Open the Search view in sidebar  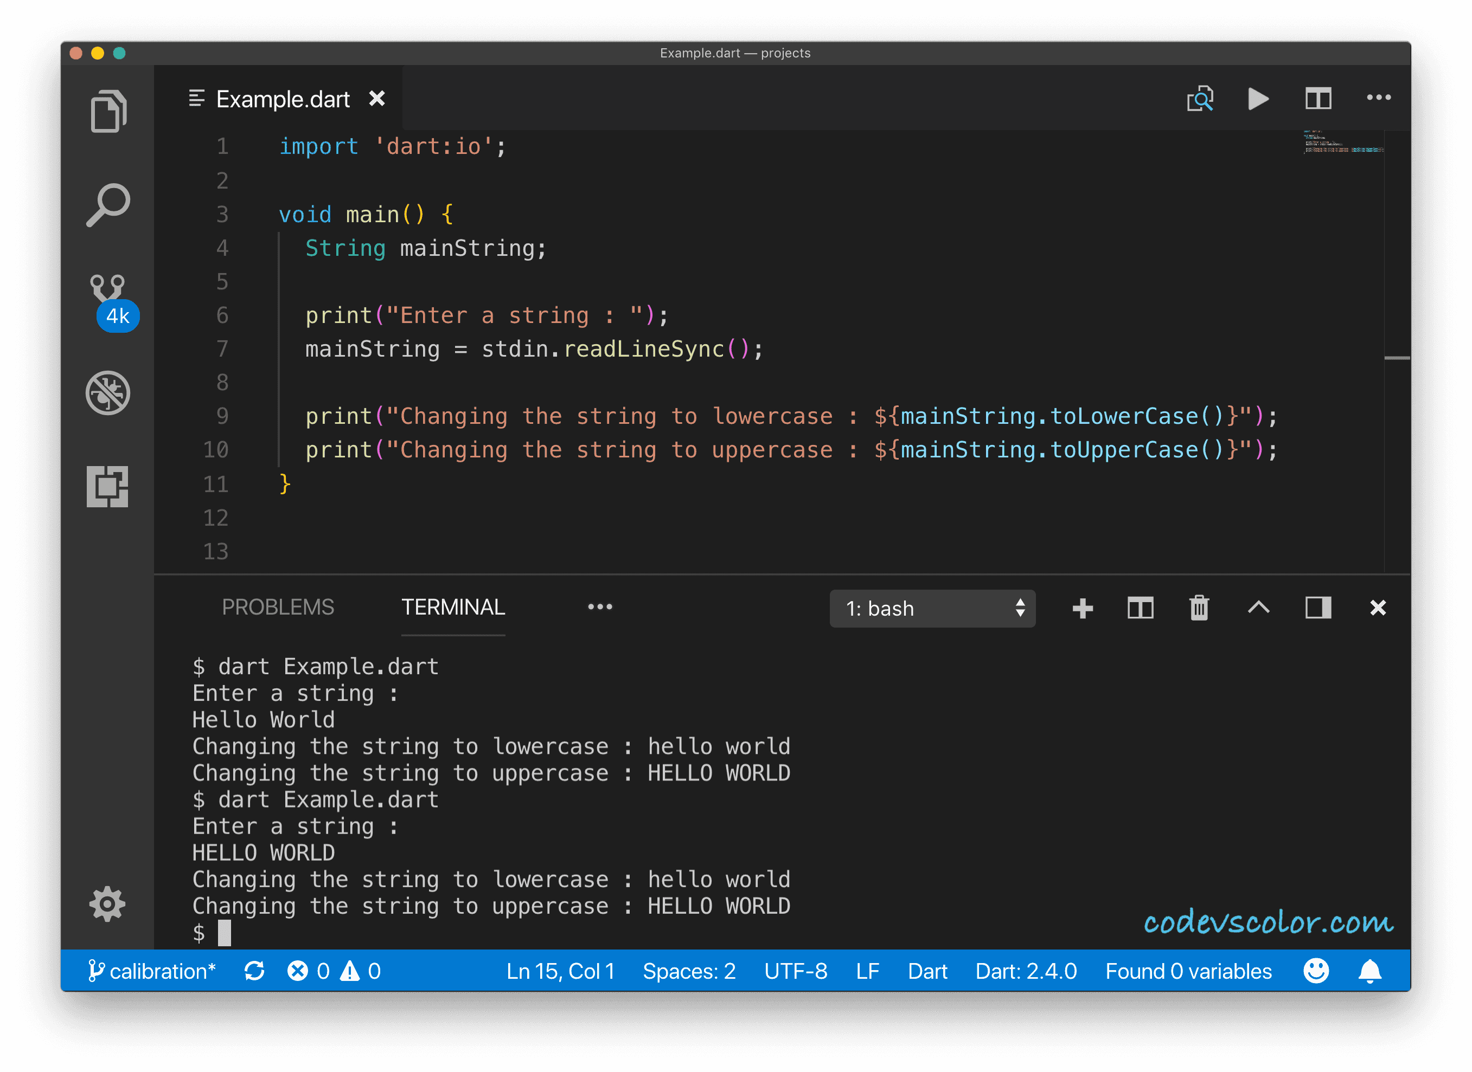107,204
